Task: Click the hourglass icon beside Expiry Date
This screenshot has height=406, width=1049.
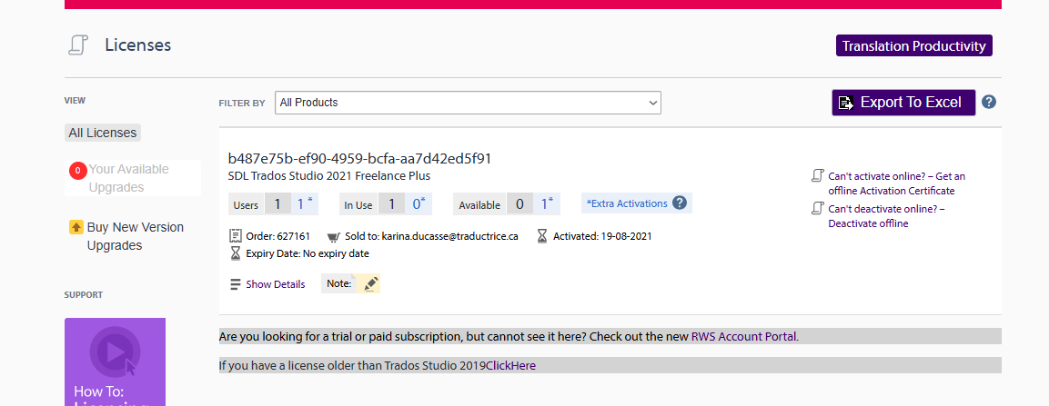Action: pyautogui.click(x=236, y=253)
